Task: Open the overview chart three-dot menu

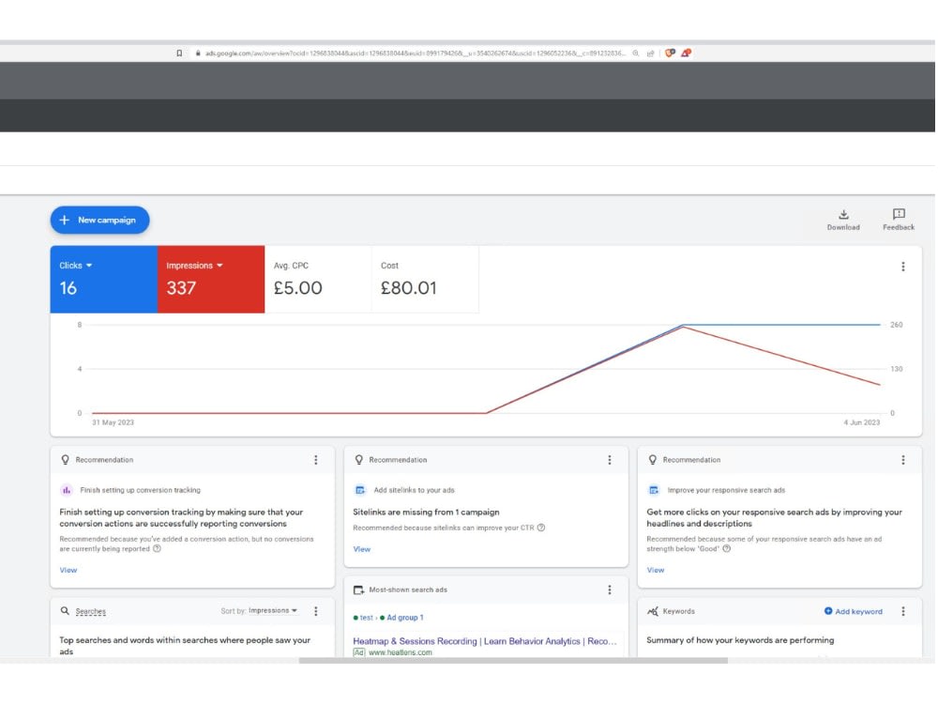Action: [x=903, y=267]
